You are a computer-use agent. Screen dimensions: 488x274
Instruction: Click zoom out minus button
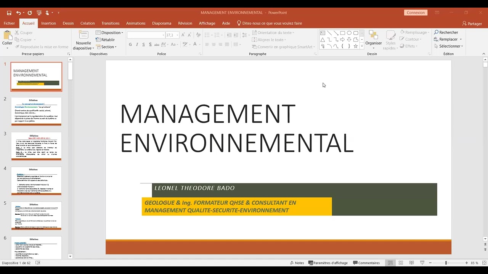[430, 263]
